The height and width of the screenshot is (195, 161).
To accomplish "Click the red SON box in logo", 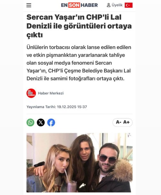I will click(x=74, y=5).
